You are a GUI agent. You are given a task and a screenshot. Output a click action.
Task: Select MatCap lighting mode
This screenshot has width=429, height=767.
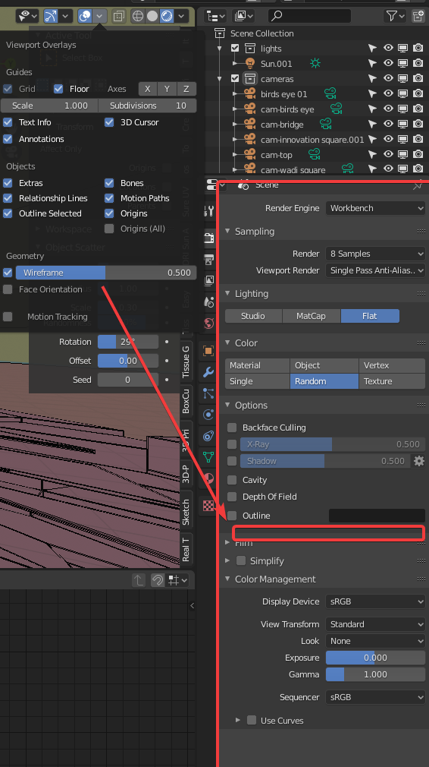point(311,316)
